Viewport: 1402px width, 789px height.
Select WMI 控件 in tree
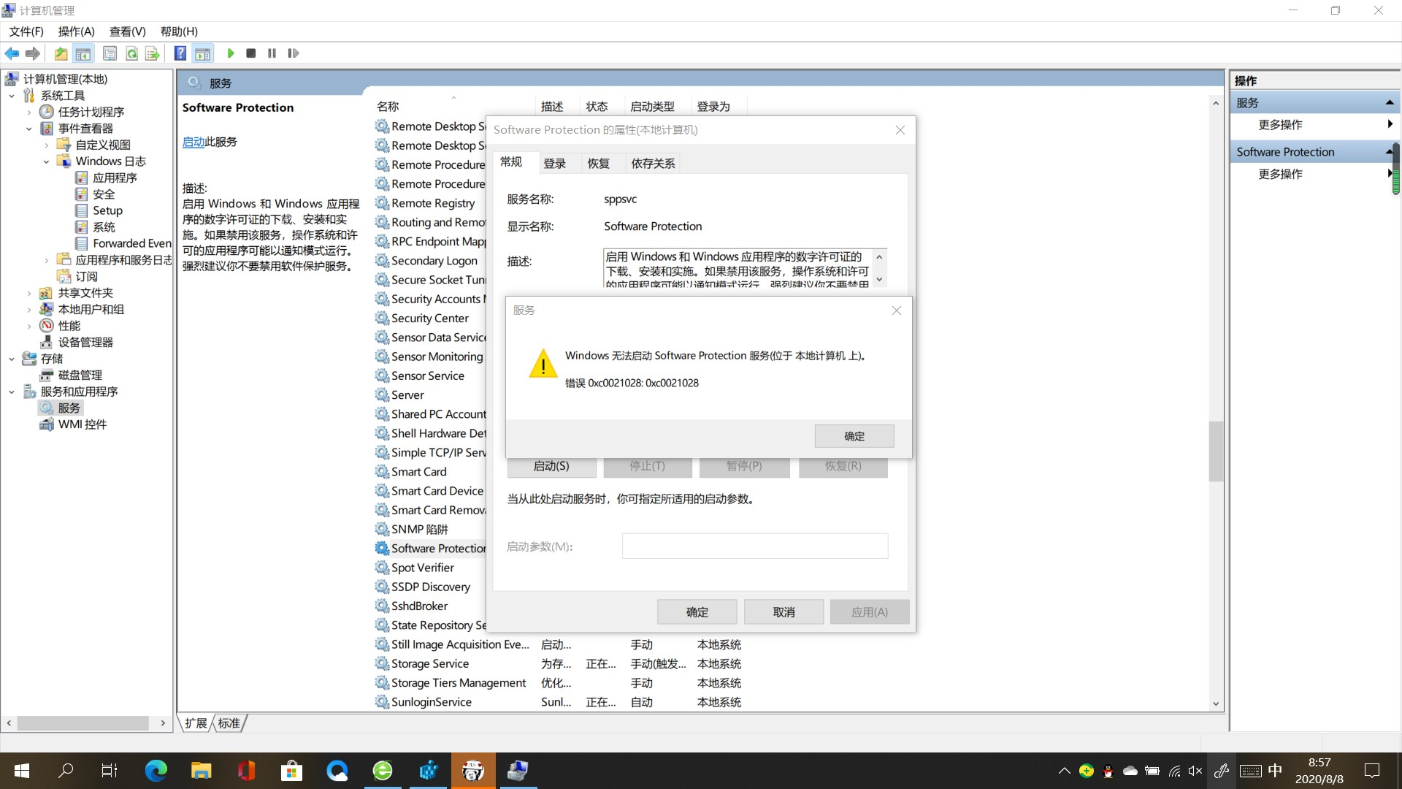(x=82, y=424)
